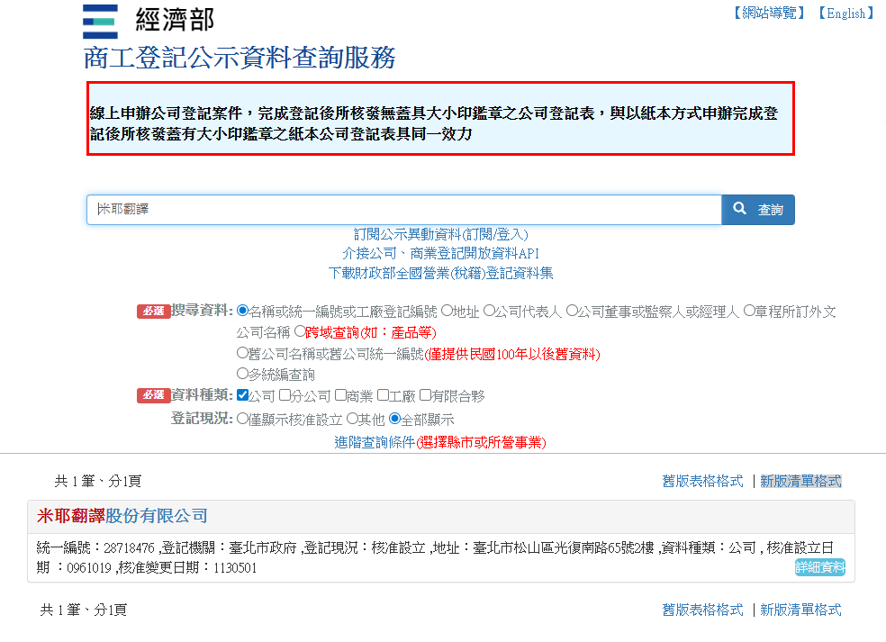The image size is (886, 642).
Task: Select the 地址 search radio option
Action: (x=447, y=311)
